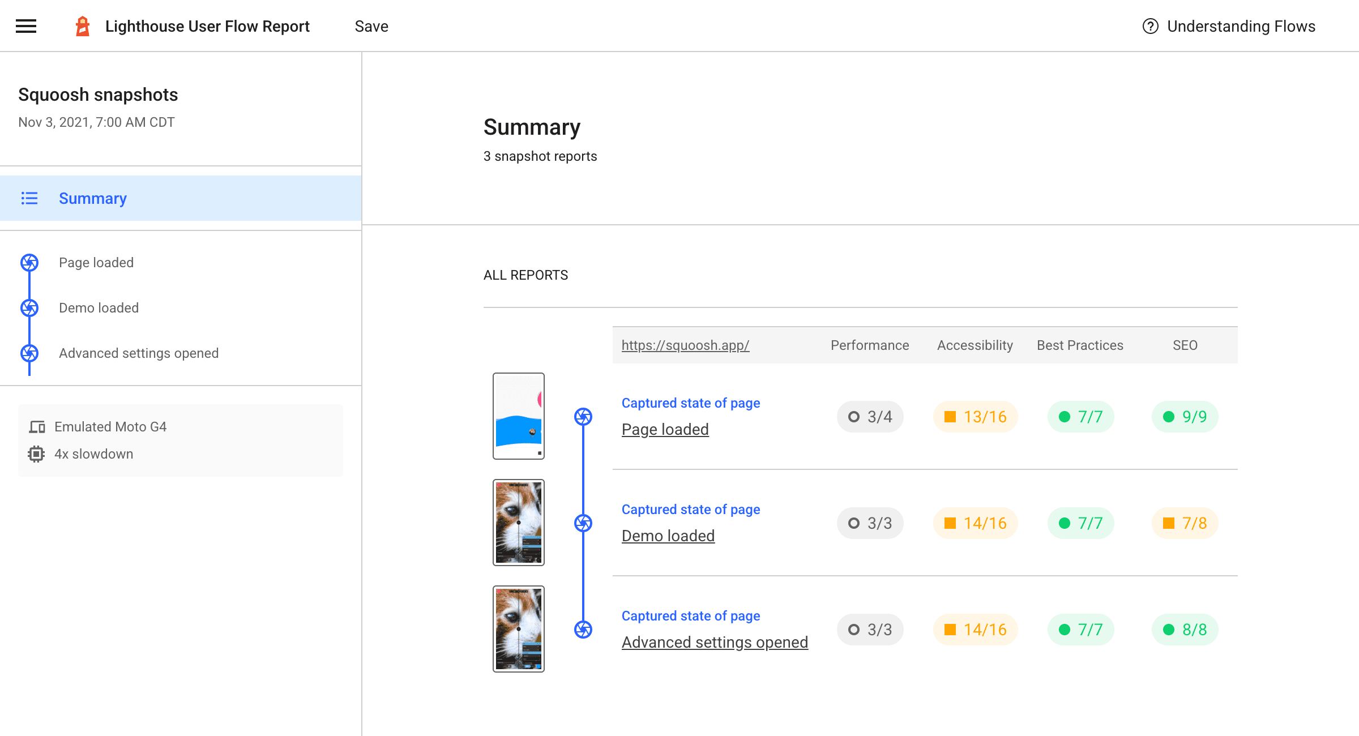1359x736 pixels.
Task: Click the Advanced settings opened sidebar item
Action: [x=139, y=353]
